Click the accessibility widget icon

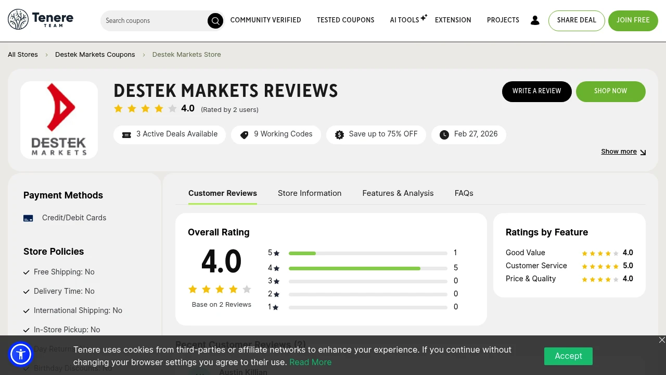click(21, 355)
